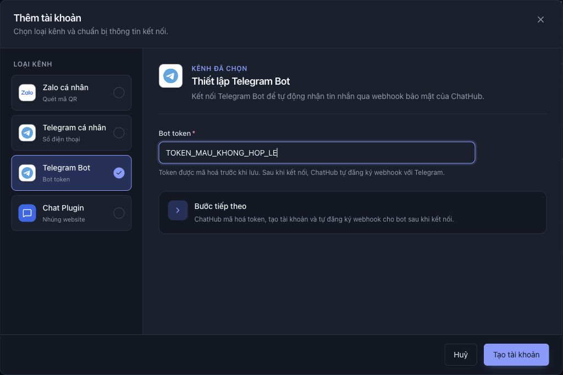The height and width of the screenshot is (375, 563).
Task: Click the Telegram cá nhân plane icon
Action: click(x=27, y=133)
